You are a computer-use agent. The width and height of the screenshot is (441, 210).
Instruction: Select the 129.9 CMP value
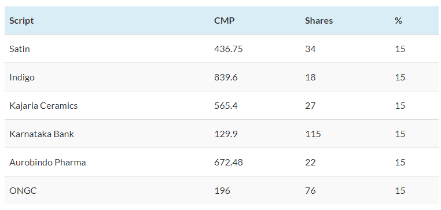pyautogui.click(x=226, y=134)
